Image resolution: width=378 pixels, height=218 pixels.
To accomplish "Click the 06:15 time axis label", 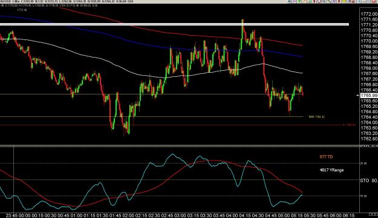I will pyautogui.click(x=348, y=216).
